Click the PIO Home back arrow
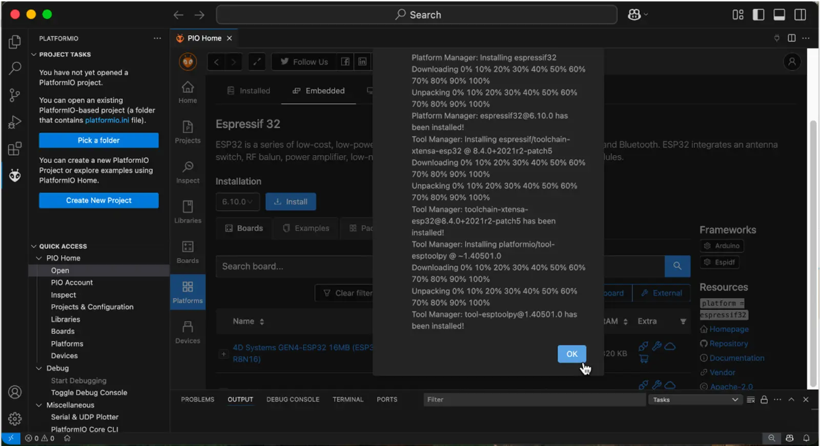This screenshot has width=820, height=446. click(x=216, y=62)
